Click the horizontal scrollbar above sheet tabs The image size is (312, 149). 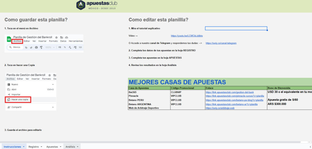tap(150, 142)
